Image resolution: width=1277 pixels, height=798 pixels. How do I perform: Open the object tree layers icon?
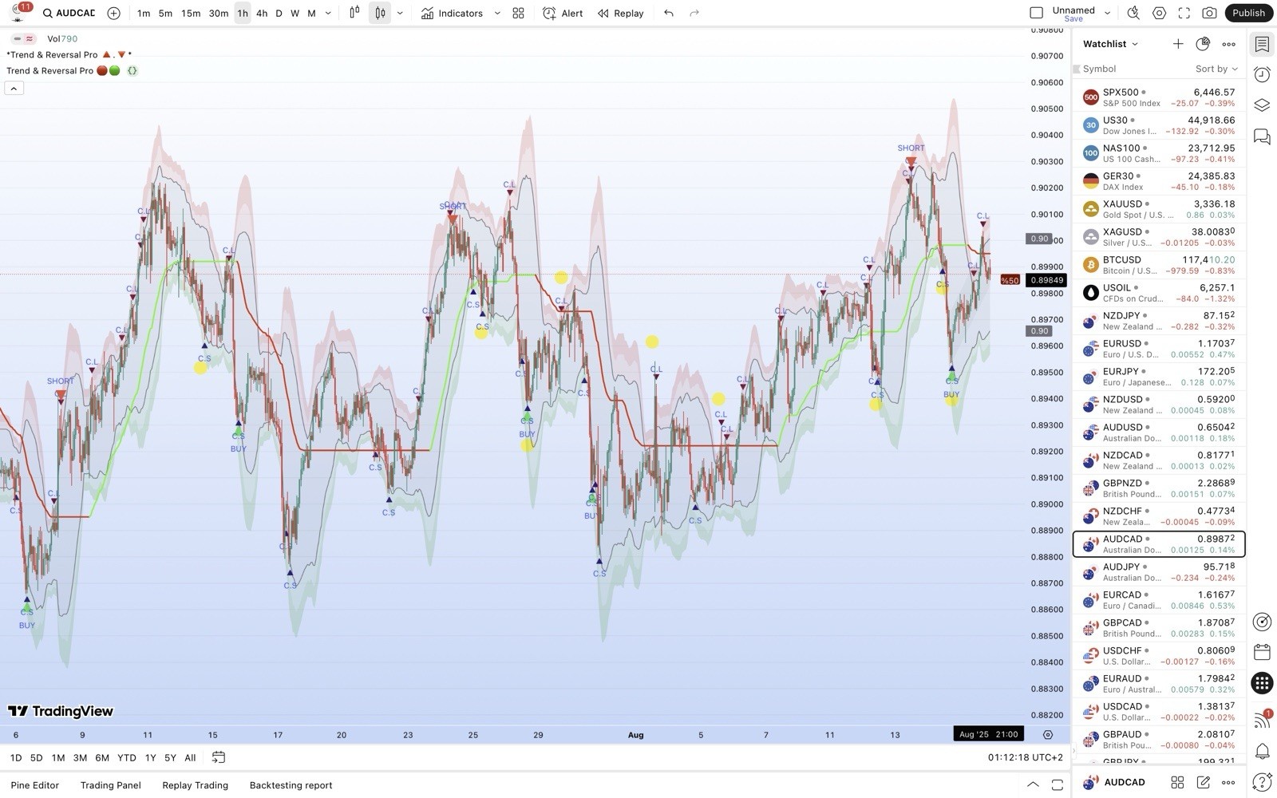click(x=1262, y=105)
